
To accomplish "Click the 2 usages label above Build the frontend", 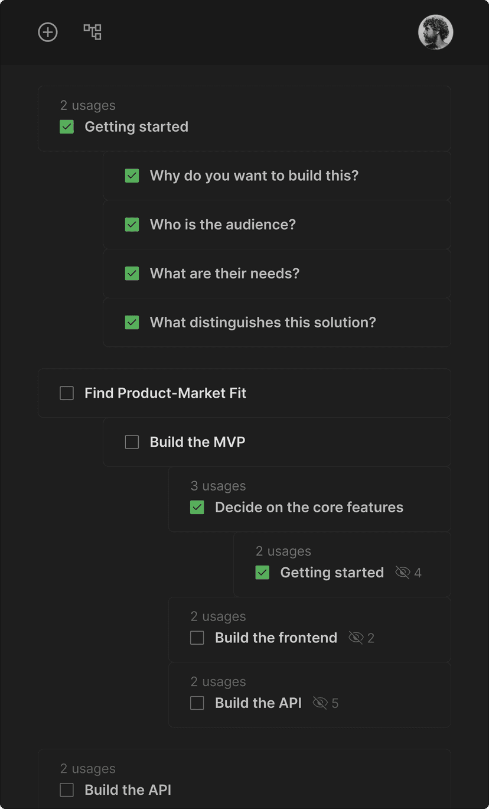I will click(x=218, y=616).
